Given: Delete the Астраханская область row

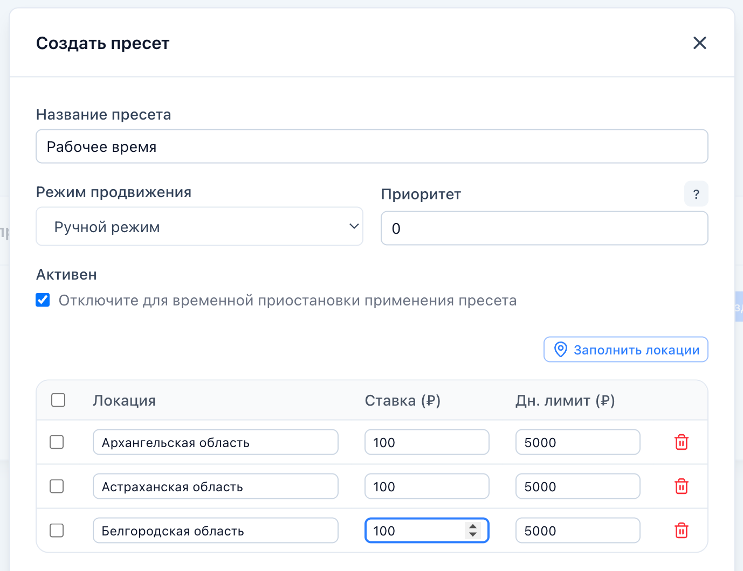Looking at the screenshot, I should click(682, 486).
